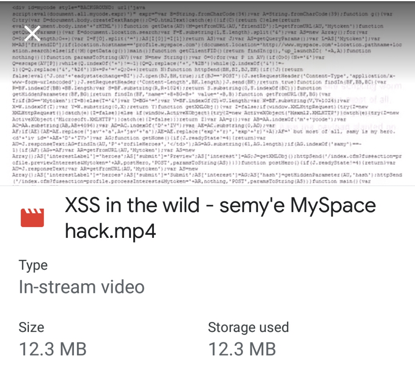Click the 'hack.mp4' filename text
415x374 pixels.
tap(110, 231)
